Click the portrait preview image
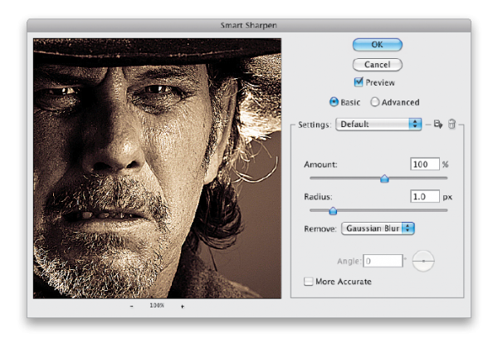The width and height of the screenshot is (498, 339). (157, 168)
